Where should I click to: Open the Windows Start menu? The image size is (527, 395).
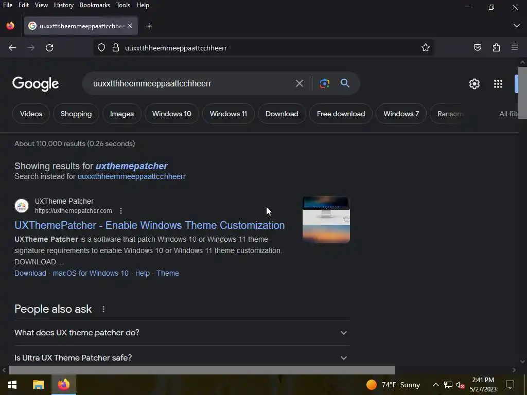(x=12, y=385)
